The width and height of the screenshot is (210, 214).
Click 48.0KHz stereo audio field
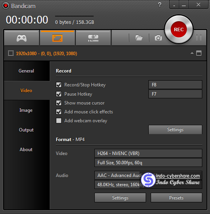point(148,185)
